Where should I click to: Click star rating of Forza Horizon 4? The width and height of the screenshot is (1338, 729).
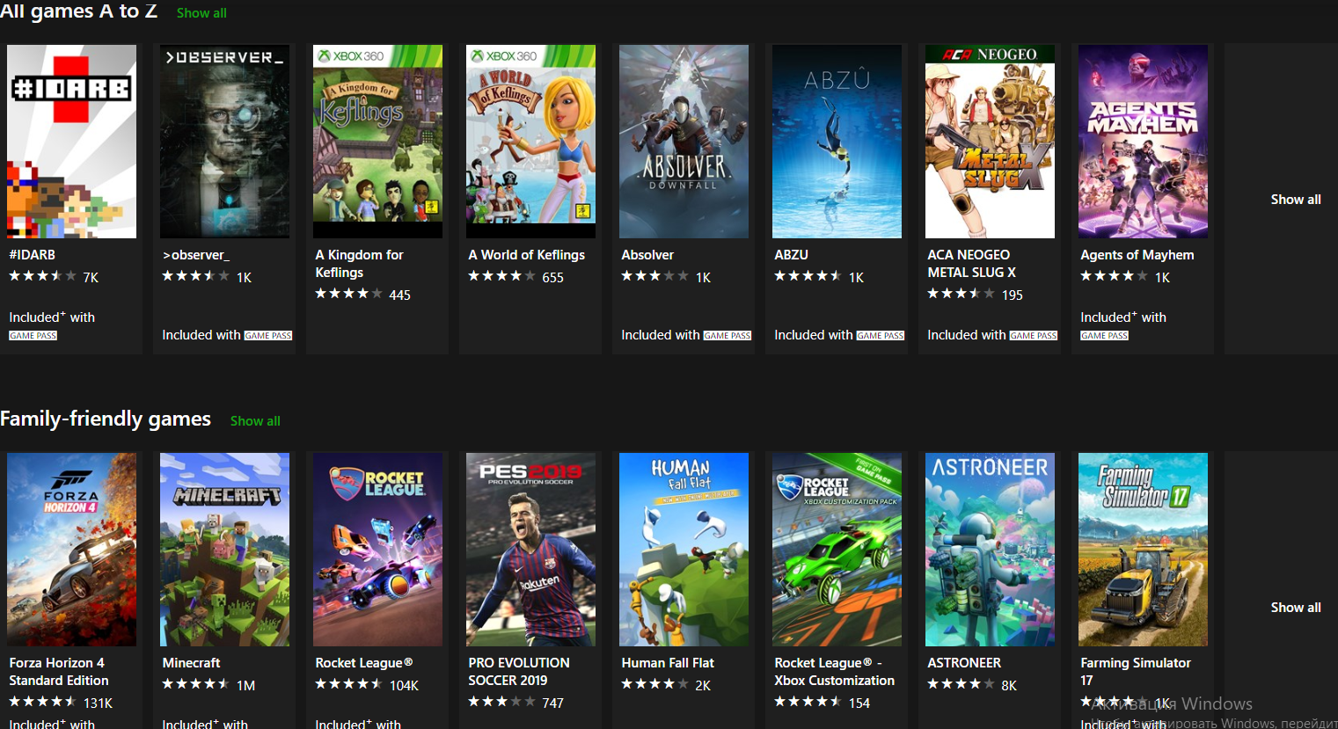[42, 702]
